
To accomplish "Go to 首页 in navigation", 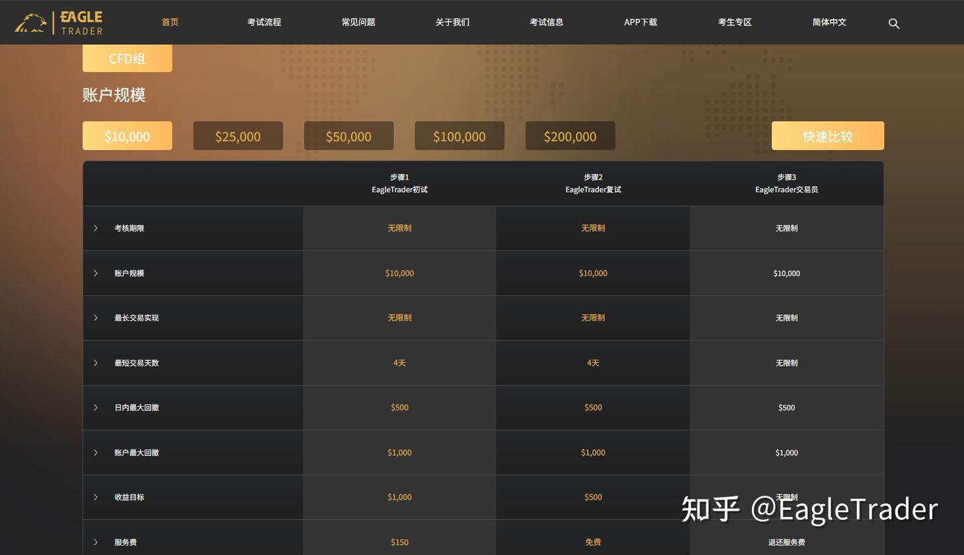I will pos(170,22).
